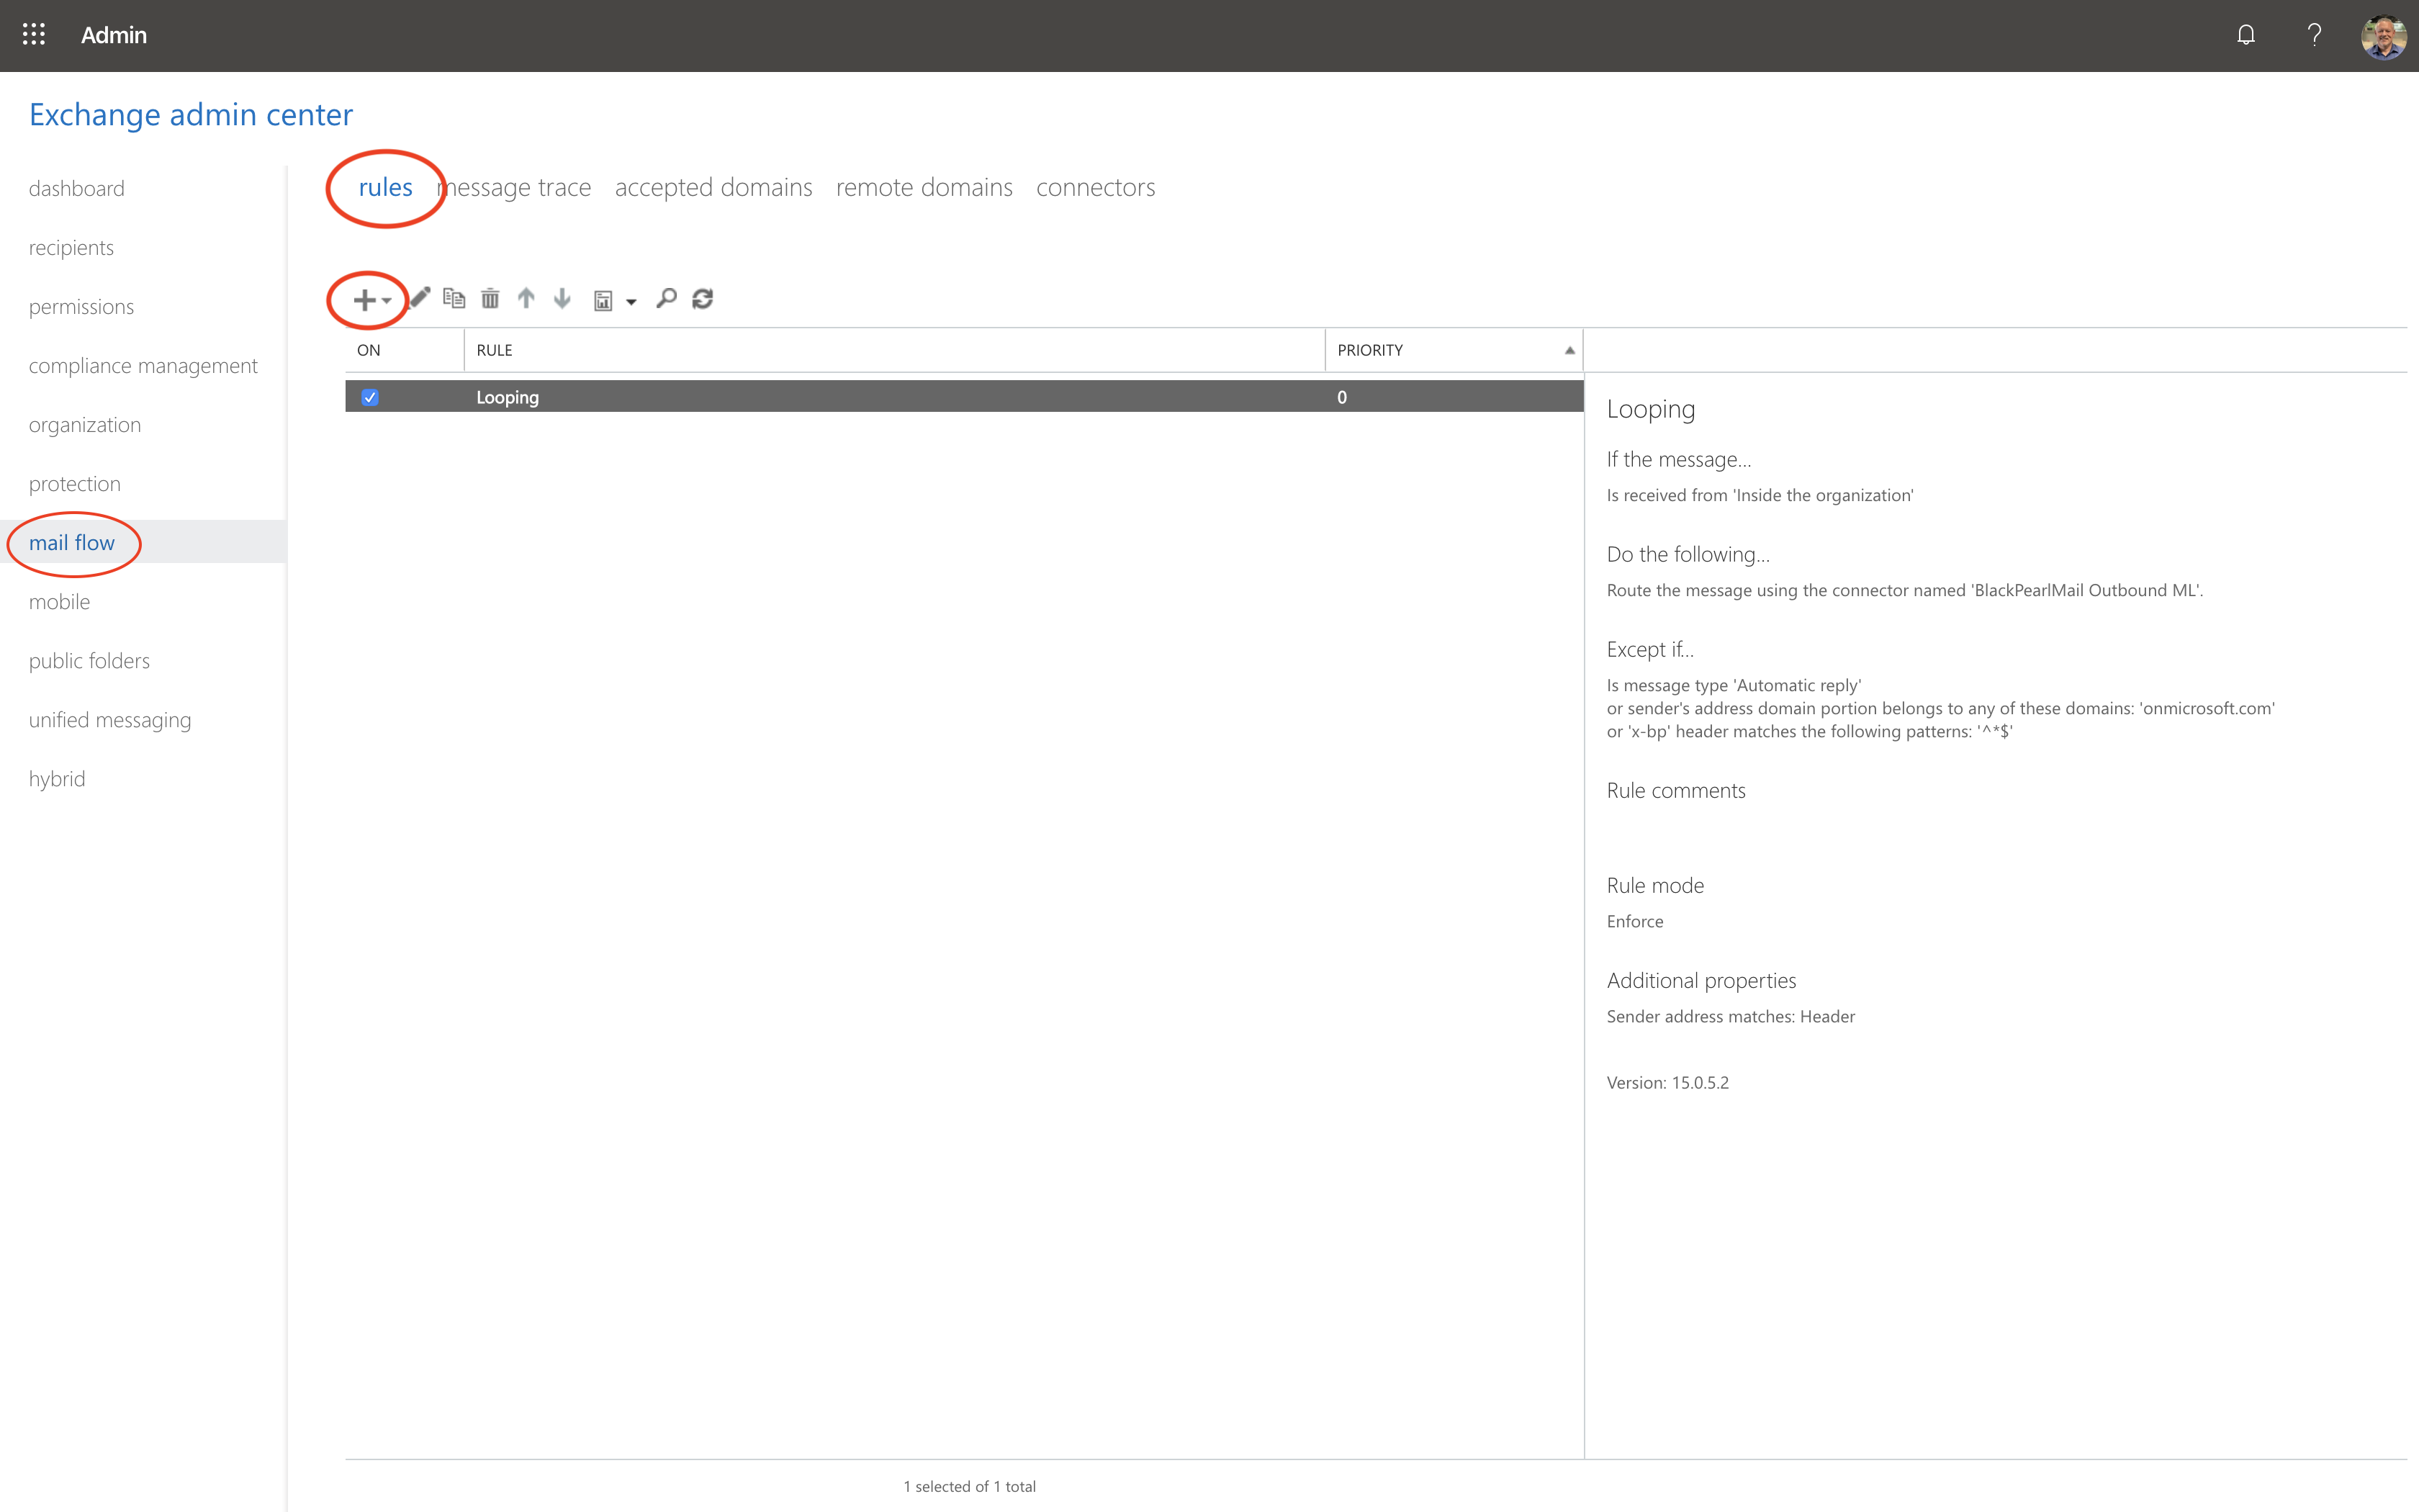Open the app launcher grid
This screenshot has height=1512, width=2419.
(x=34, y=35)
